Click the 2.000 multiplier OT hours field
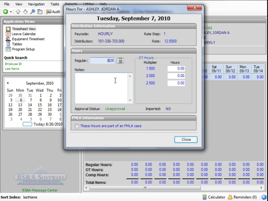The height and width of the screenshot is (201, 268). [176, 76]
